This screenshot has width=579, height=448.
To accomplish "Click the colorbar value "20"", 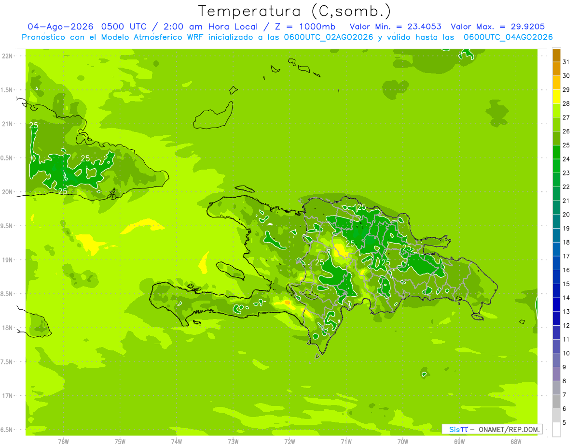I will (x=566, y=215).
